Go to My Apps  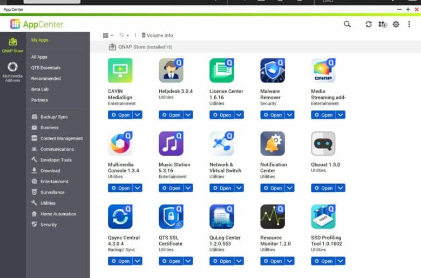[x=40, y=40]
